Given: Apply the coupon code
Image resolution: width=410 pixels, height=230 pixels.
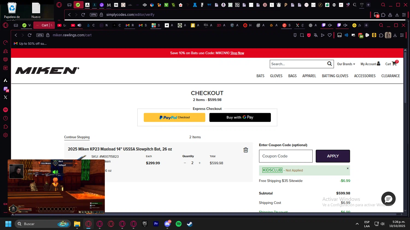Looking at the screenshot, I should click(x=333, y=156).
